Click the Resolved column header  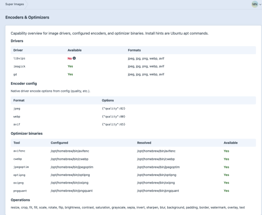coord(144,143)
